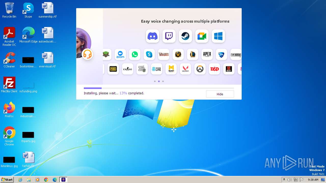Select Microsoft Edge desktop shortcut
Image resolution: width=326 pixels, height=183 pixels.
28,35
